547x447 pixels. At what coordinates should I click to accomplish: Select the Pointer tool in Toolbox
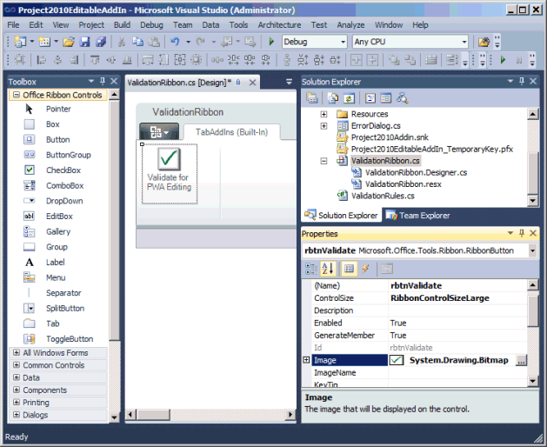[x=58, y=109]
